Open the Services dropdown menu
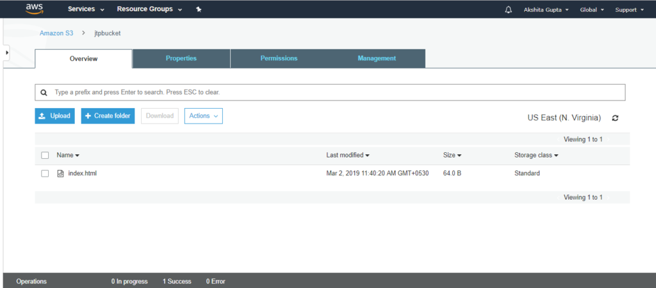The height and width of the screenshot is (288, 656). coord(86,9)
